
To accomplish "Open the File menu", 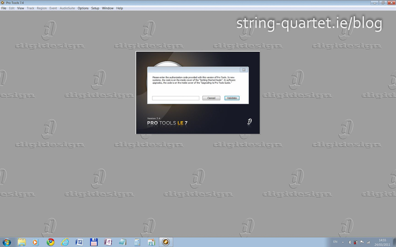I will (x=4, y=8).
